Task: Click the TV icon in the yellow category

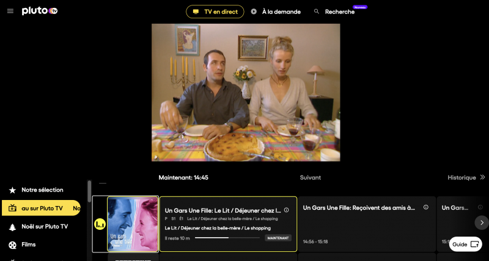Action: coord(12,208)
